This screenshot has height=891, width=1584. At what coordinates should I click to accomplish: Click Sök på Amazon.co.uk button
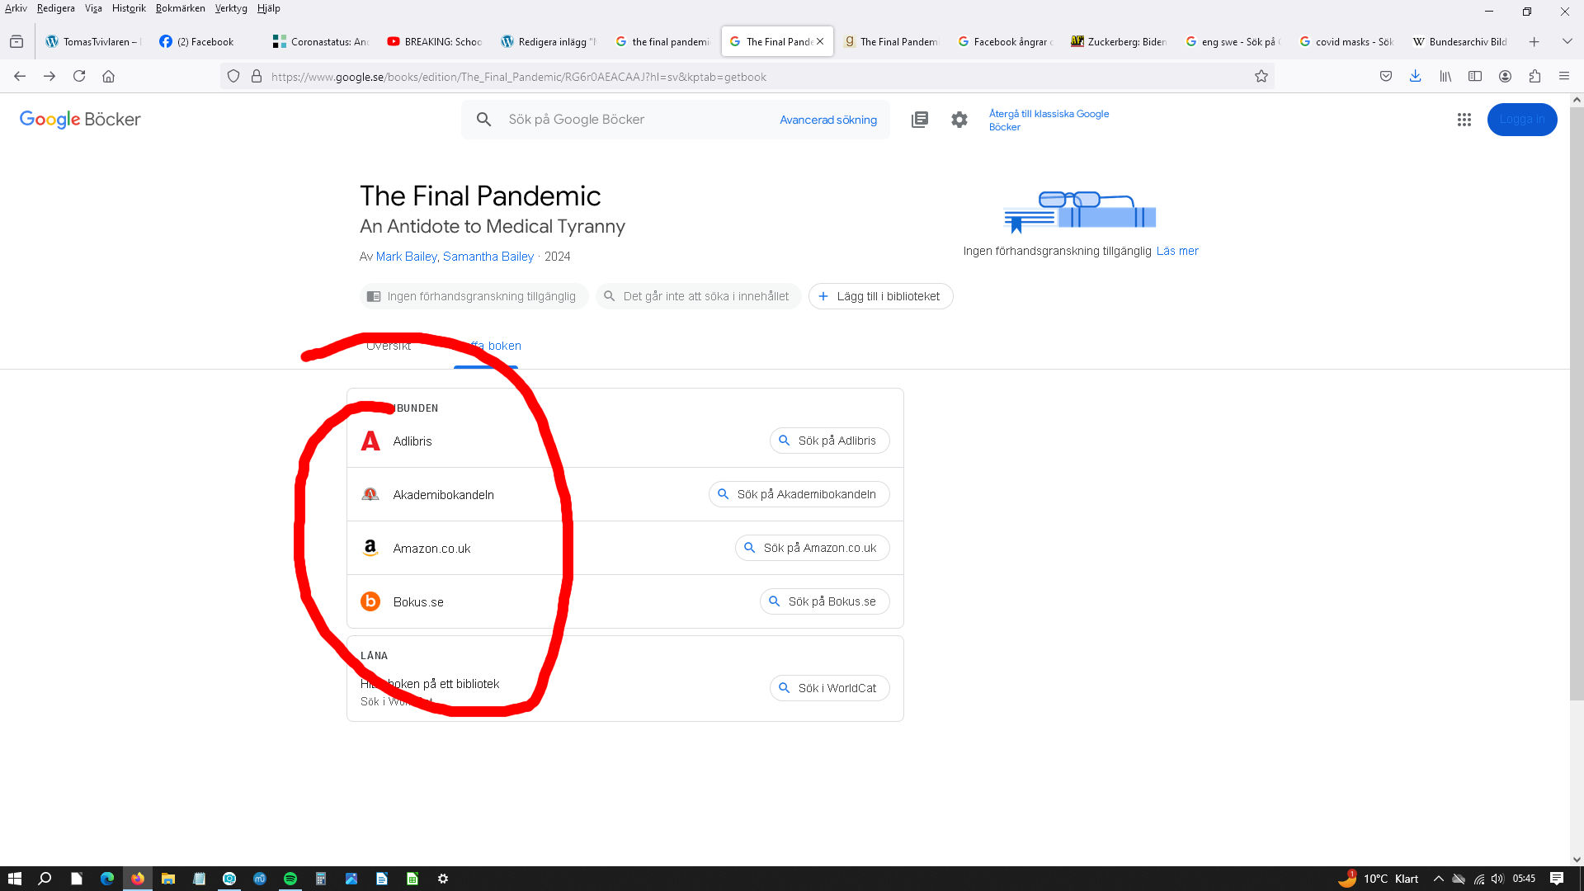(812, 548)
